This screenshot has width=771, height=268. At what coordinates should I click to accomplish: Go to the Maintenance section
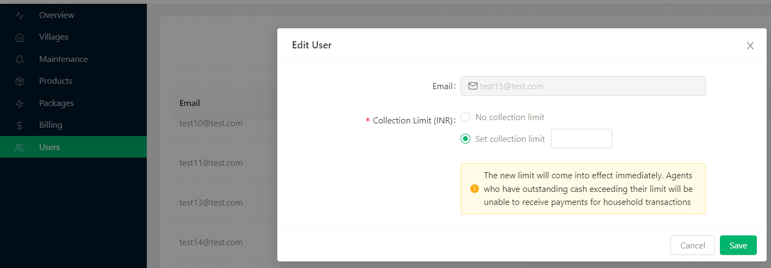coord(63,59)
